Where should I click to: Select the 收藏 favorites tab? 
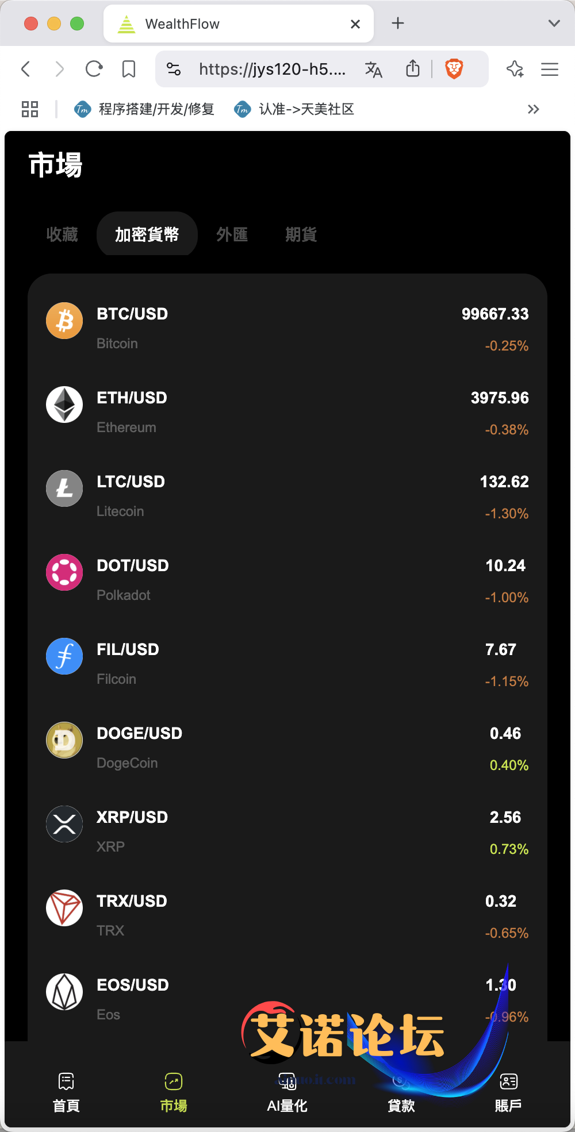tap(62, 234)
